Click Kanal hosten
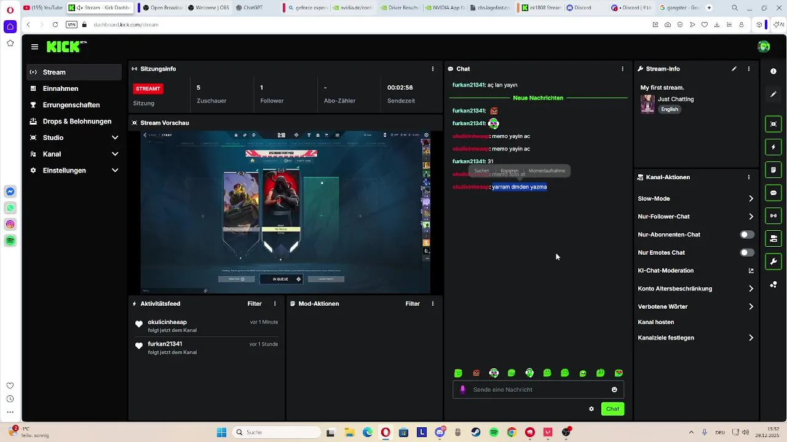Viewport: 787px width, 442px height. [656, 322]
